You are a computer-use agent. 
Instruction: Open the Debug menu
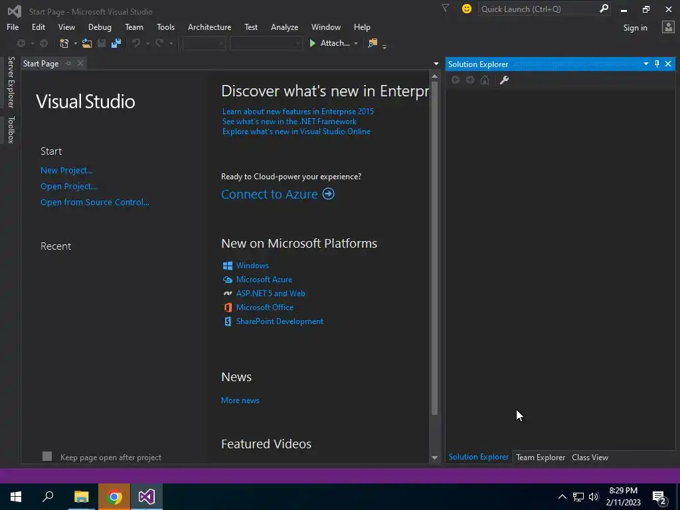point(100,27)
